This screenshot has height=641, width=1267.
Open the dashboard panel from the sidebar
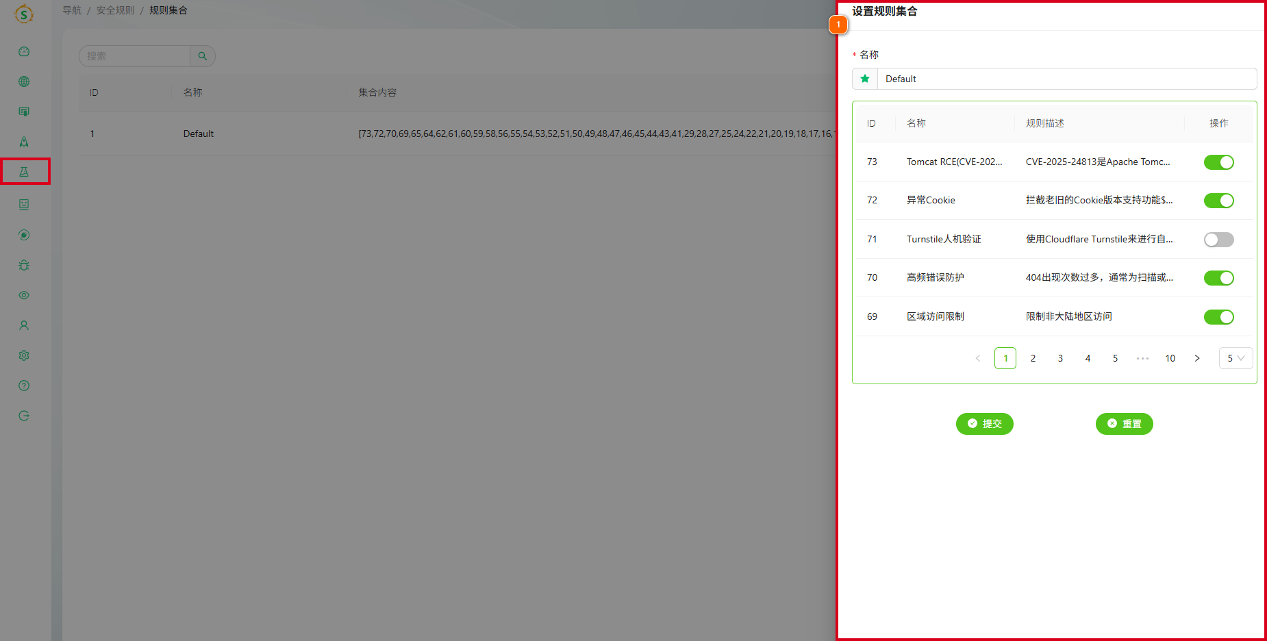click(24, 51)
